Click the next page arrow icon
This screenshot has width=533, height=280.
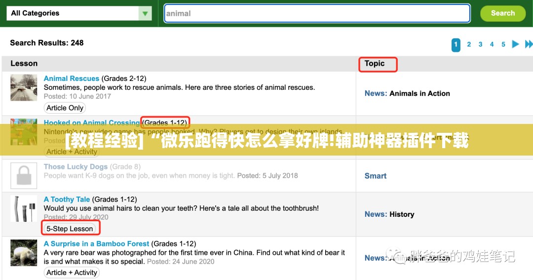515,44
